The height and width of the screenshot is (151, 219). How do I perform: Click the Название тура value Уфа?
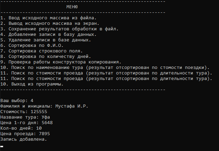coord(46,117)
